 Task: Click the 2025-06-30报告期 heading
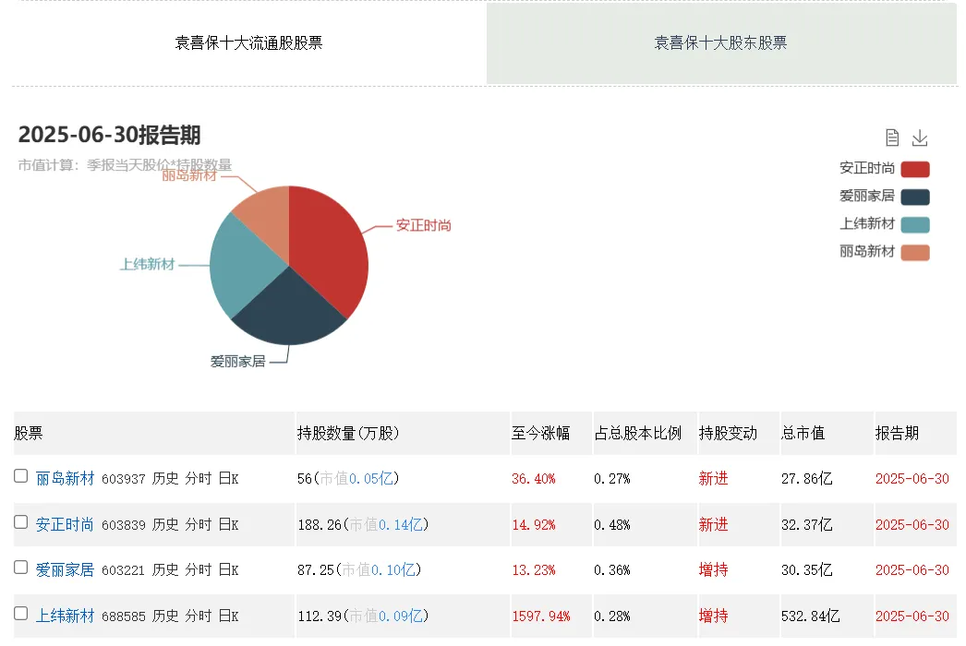tap(109, 135)
